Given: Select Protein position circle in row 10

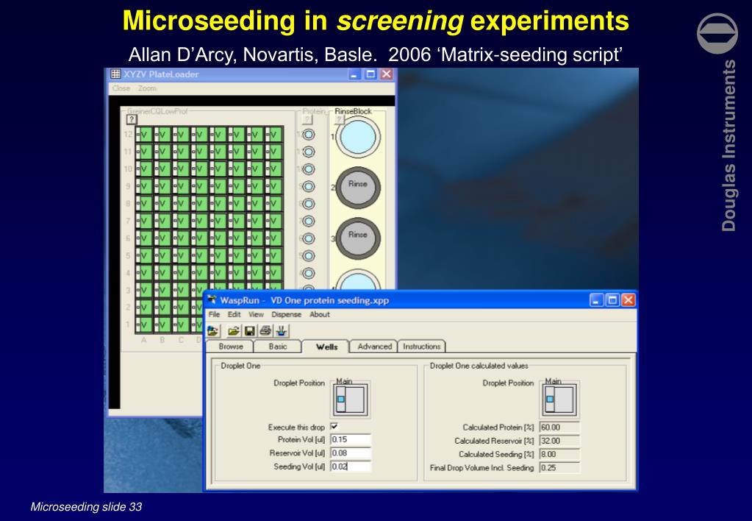Looking at the screenshot, I should tap(309, 169).
